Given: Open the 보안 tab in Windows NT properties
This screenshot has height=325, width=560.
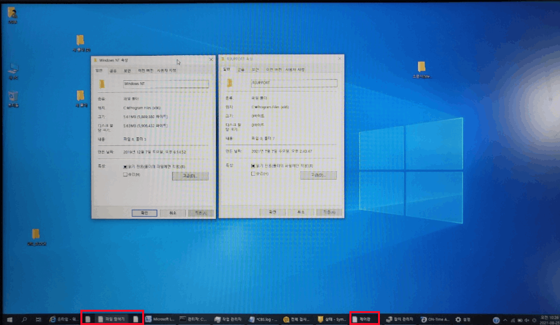Looking at the screenshot, I should [x=127, y=70].
